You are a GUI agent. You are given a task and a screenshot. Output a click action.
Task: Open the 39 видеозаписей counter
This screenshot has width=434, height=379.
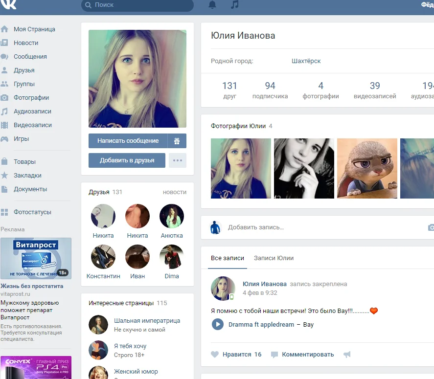[x=375, y=90]
